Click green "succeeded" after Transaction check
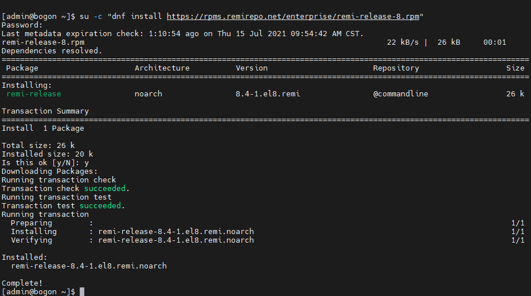 pos(105,189)
